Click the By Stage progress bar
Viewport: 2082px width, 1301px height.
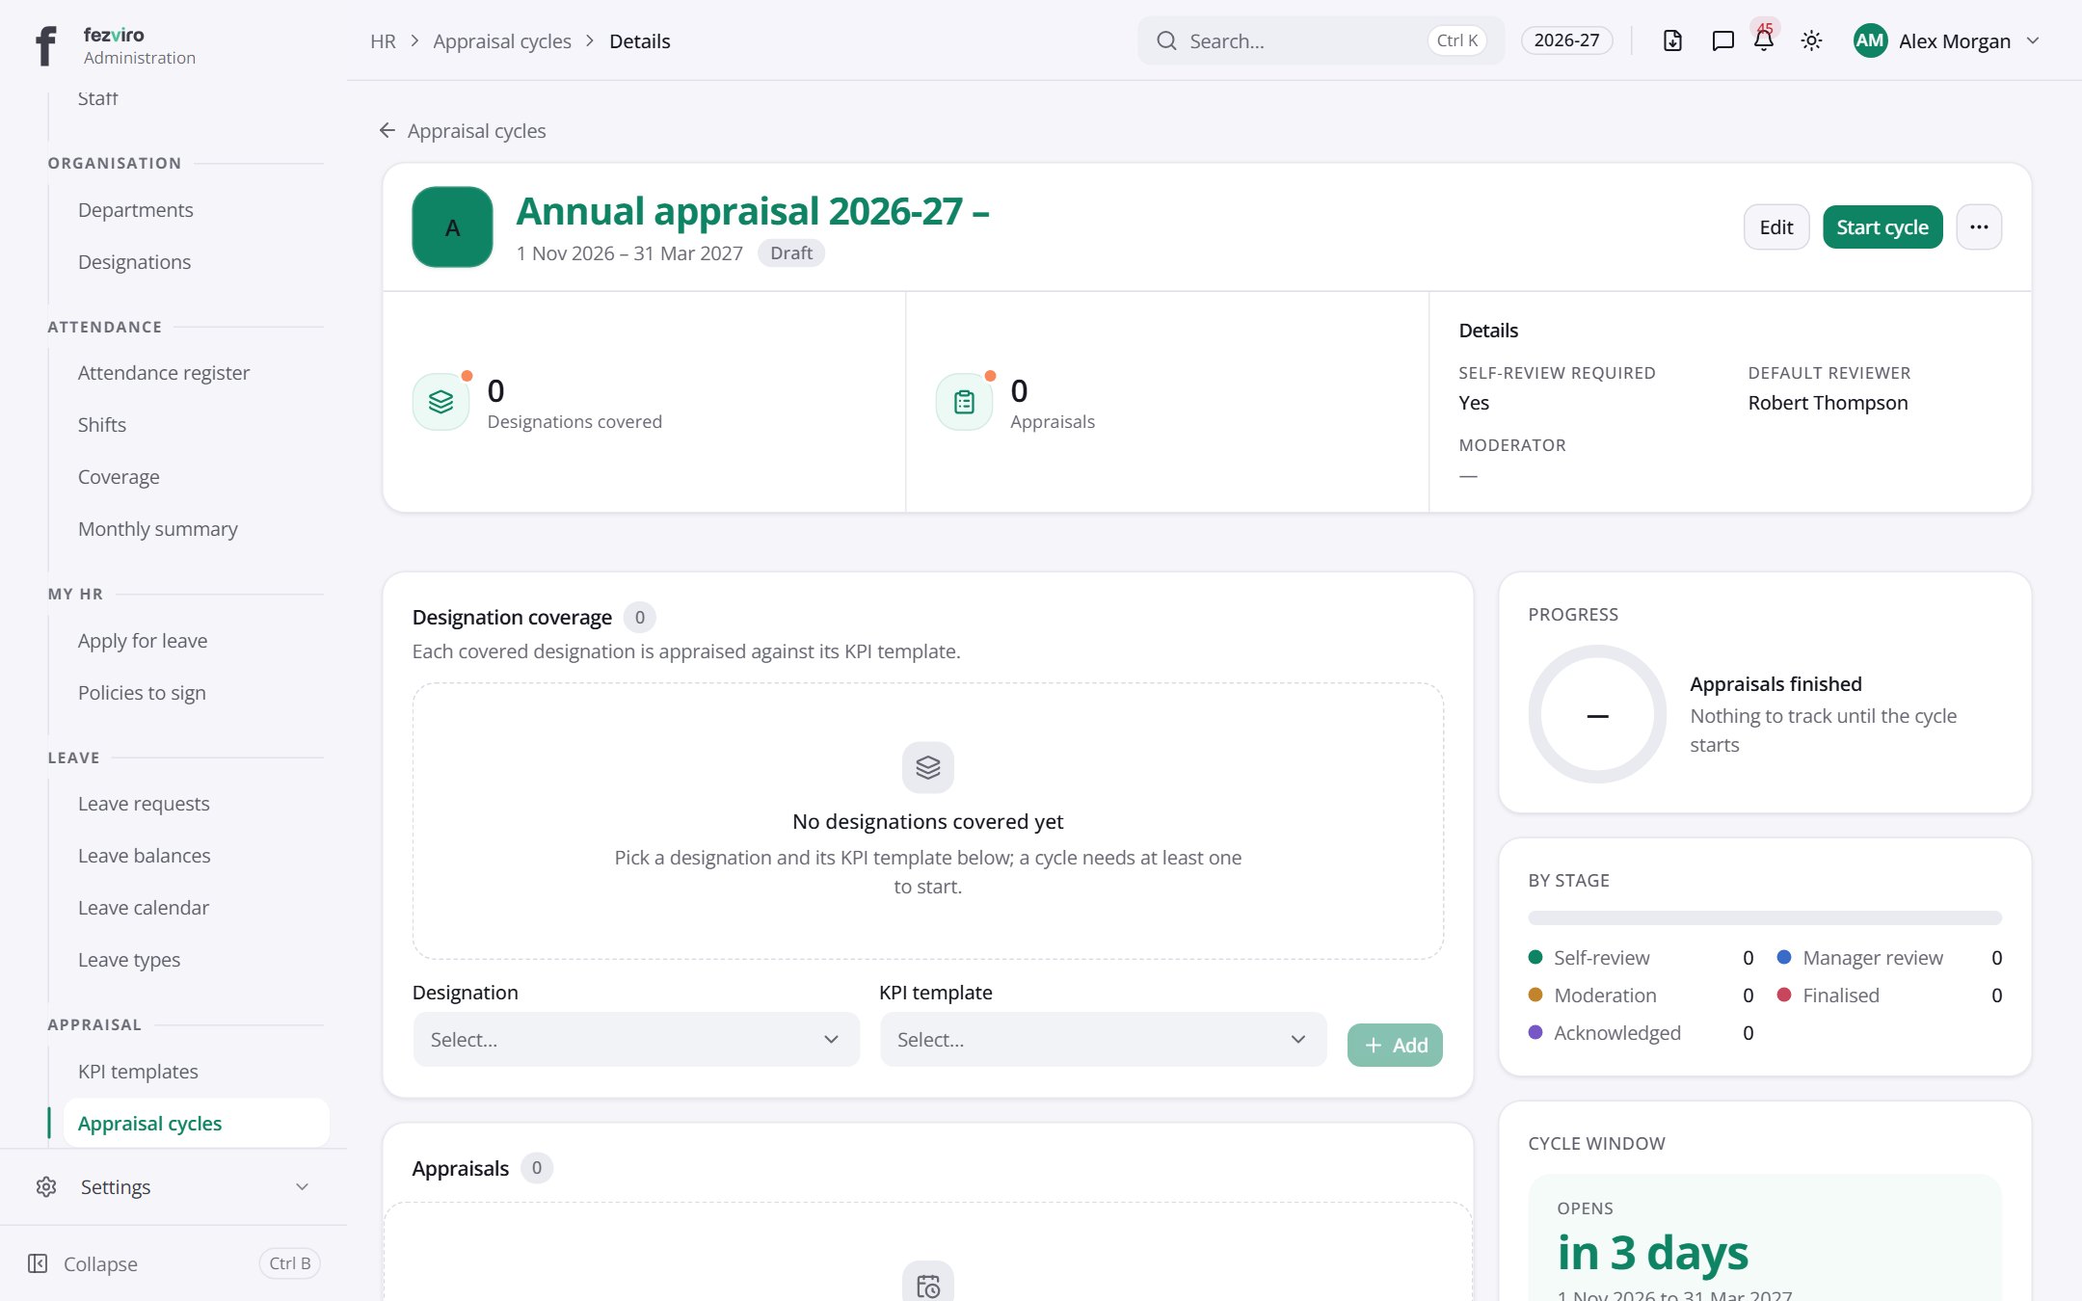click(1765, 917)
